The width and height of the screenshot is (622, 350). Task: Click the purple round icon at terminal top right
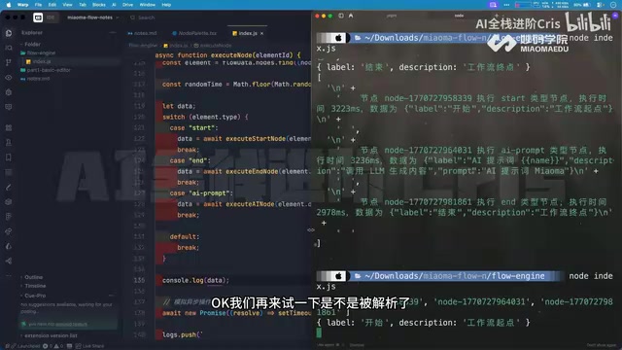615,16
